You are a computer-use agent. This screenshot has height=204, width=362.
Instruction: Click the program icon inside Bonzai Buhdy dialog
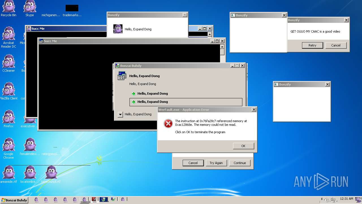pyautogui.click(x=122, y=76)
